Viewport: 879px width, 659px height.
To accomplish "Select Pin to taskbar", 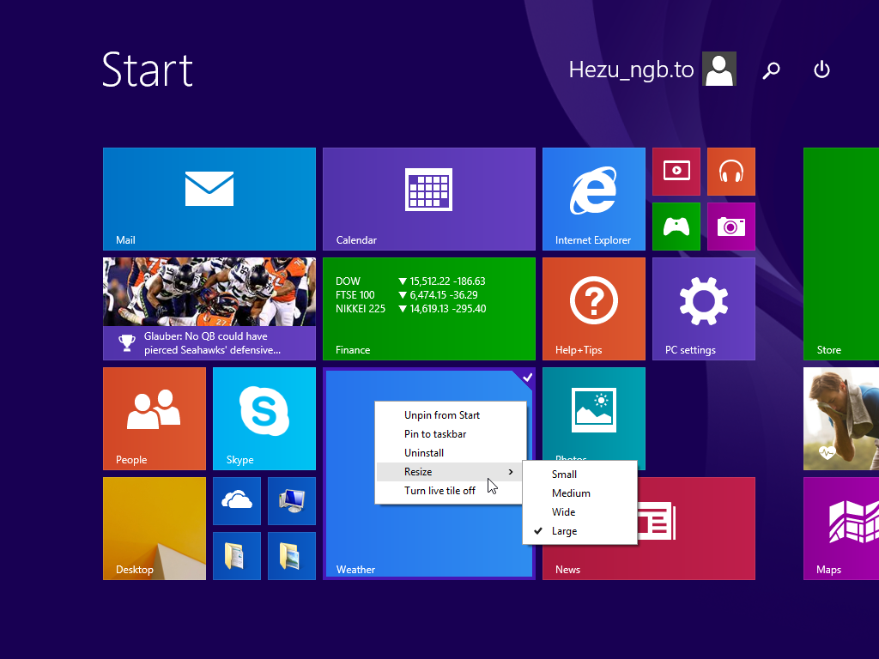I will click(435, 434).
